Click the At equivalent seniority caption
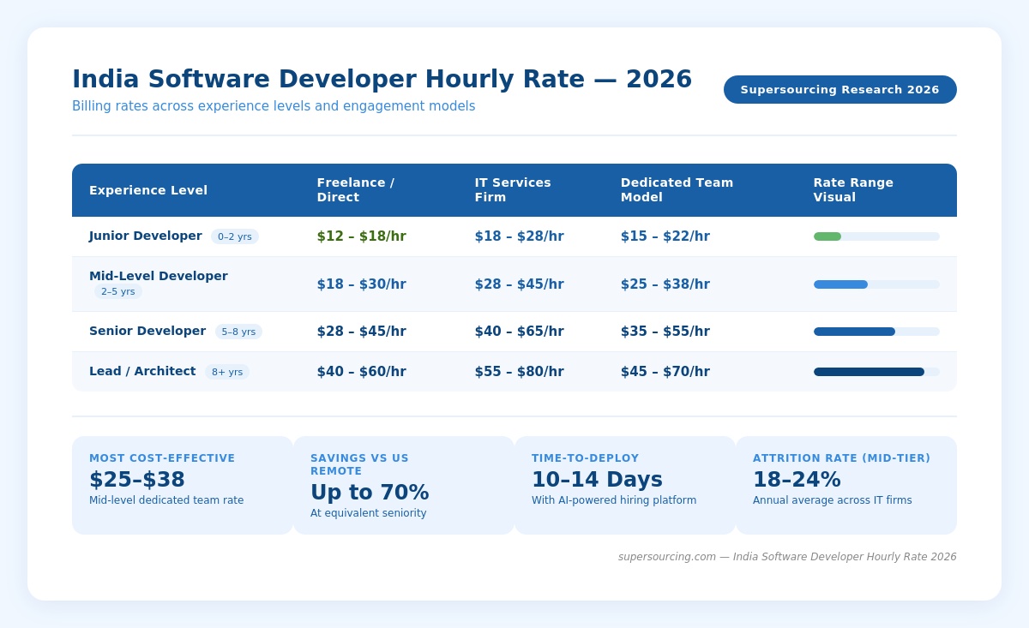The height and width of the screenshot is (628, 1029). [x=369, y=513]
